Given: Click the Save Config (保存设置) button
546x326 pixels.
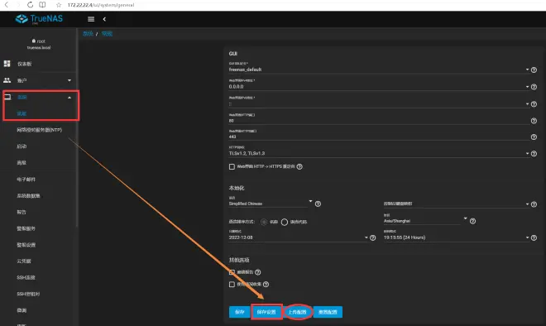Looking at the screenshot, I should [x=266, y=312].
